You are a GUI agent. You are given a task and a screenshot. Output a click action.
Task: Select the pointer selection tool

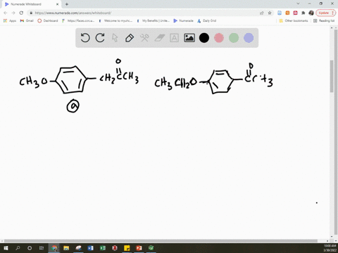pos(115,38)
